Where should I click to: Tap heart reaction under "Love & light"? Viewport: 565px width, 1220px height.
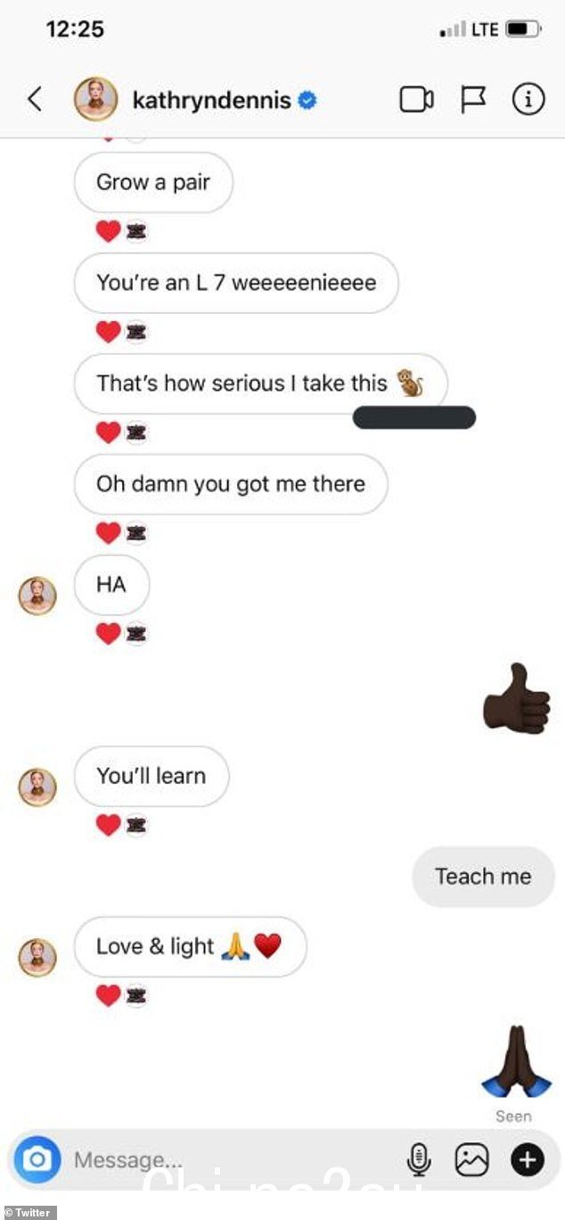point(108,995)
